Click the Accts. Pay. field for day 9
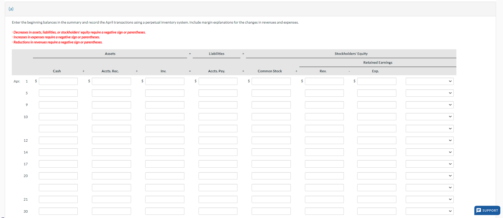 pos(218,105)
